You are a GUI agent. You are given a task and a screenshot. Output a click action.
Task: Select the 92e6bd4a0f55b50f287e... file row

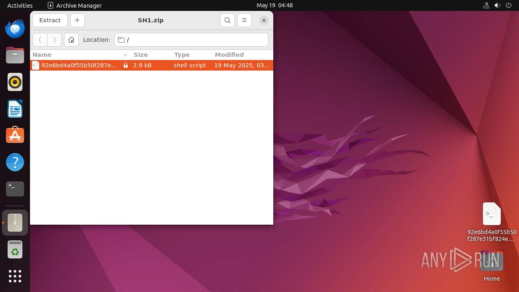tap(152, 65)
